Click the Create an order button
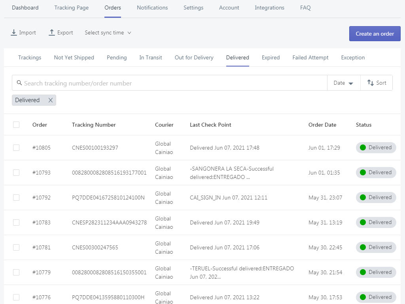 coord(375,34)
